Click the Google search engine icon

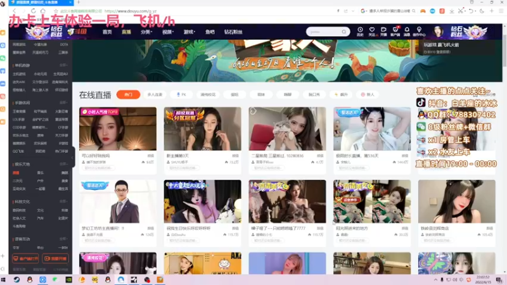point(363,11)
